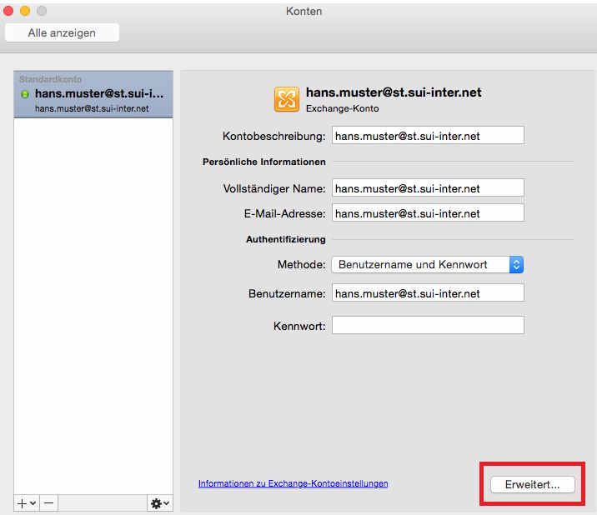Viewport: 597px width, 515px height.
Task: Focus the Vollständiger Name text field
Action: point(427,188)
